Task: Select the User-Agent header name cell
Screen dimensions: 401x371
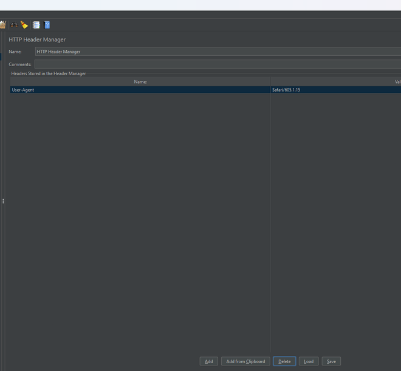Action: pos(140,90)
